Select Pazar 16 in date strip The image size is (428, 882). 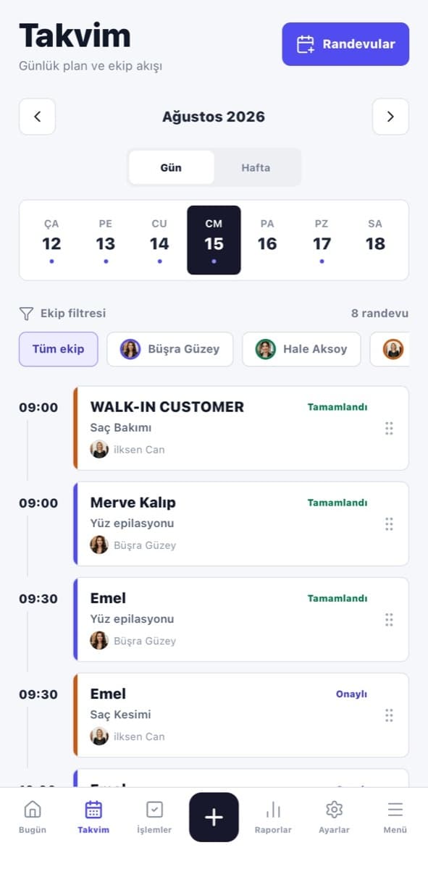click(x=267, y=240)
